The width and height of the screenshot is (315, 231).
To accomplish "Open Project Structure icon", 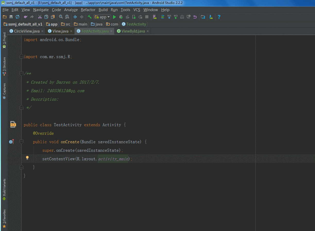I will (203, 17).
